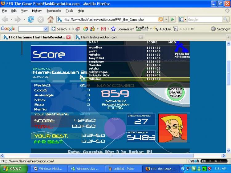Open the address bar URL history dropdown

click(x=166, y=19)
